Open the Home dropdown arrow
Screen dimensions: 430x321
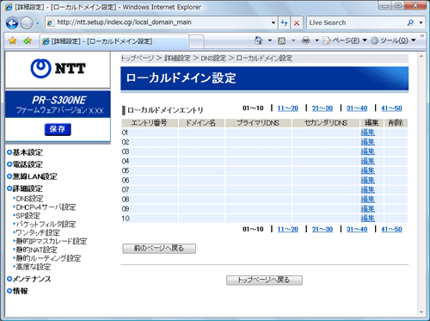(x=270, y=40)
